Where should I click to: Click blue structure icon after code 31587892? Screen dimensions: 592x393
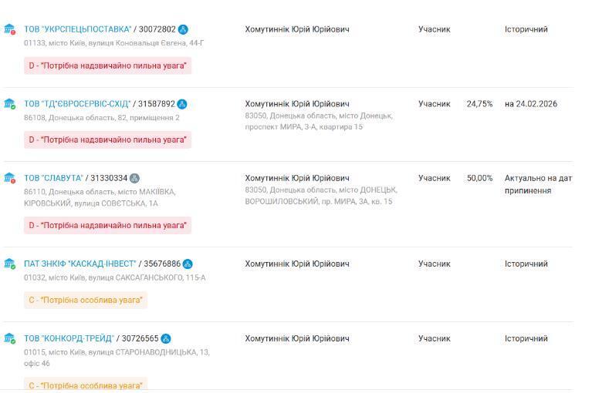point(182,104)
